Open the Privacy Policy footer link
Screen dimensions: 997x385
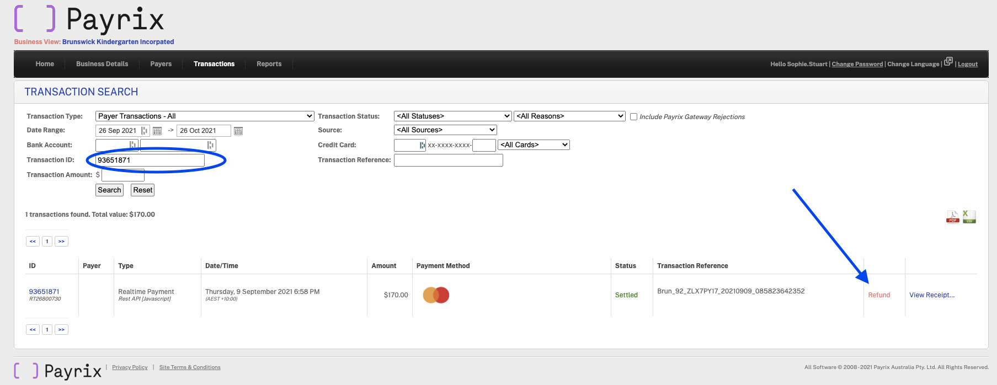(130, 367)
